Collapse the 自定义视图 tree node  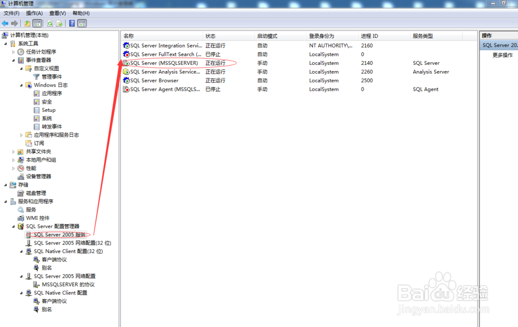21,68
